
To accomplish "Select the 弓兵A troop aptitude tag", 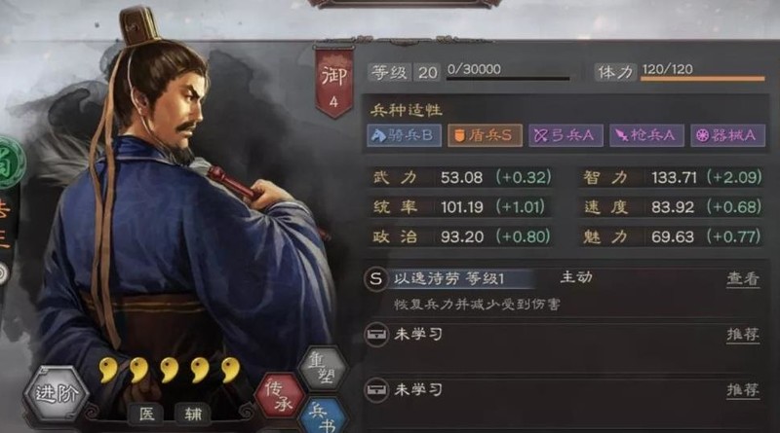I will [565, 135].
